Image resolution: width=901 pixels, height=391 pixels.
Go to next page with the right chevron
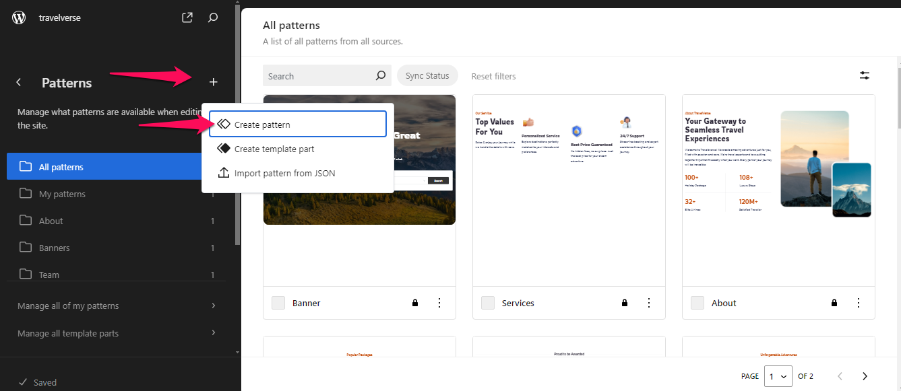tap(865, 376)
